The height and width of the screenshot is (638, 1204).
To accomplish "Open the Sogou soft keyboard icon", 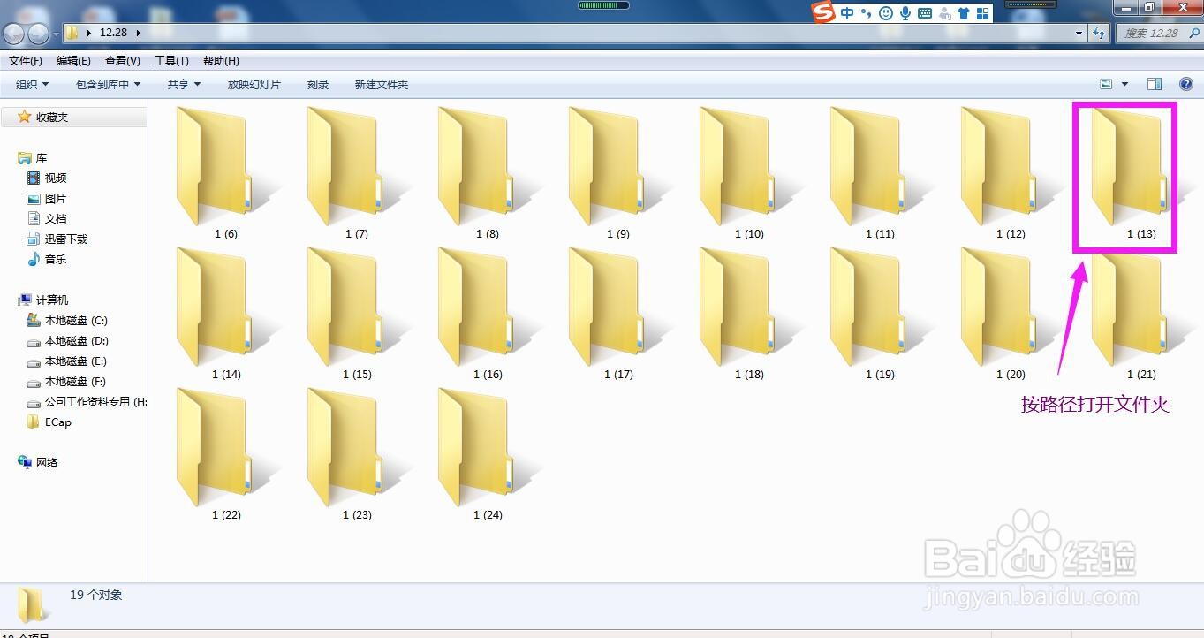I will coord(925,13).
